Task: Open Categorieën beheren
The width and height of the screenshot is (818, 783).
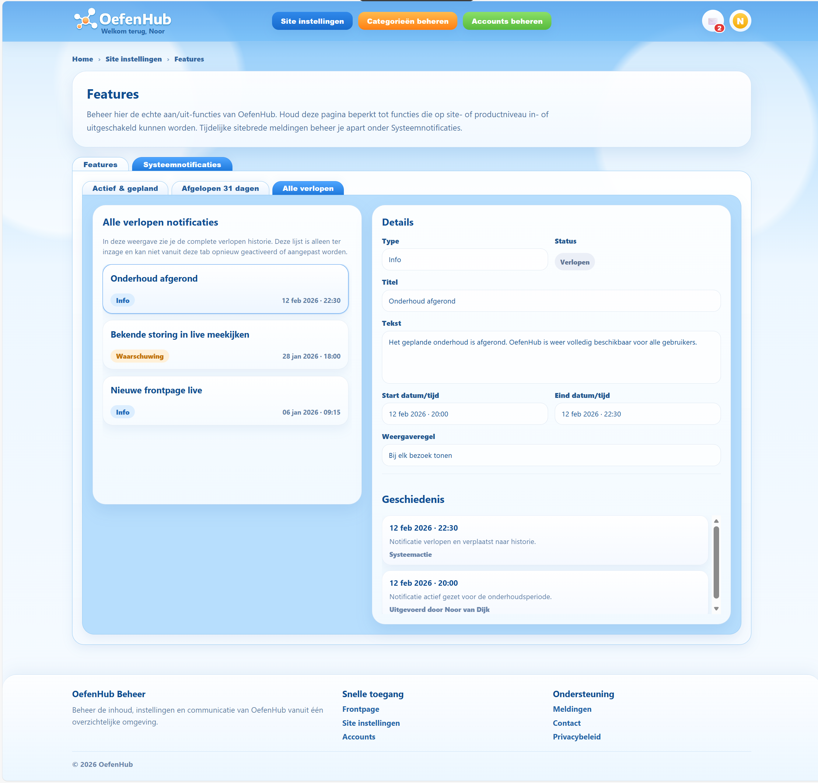Action: (407, 21)
